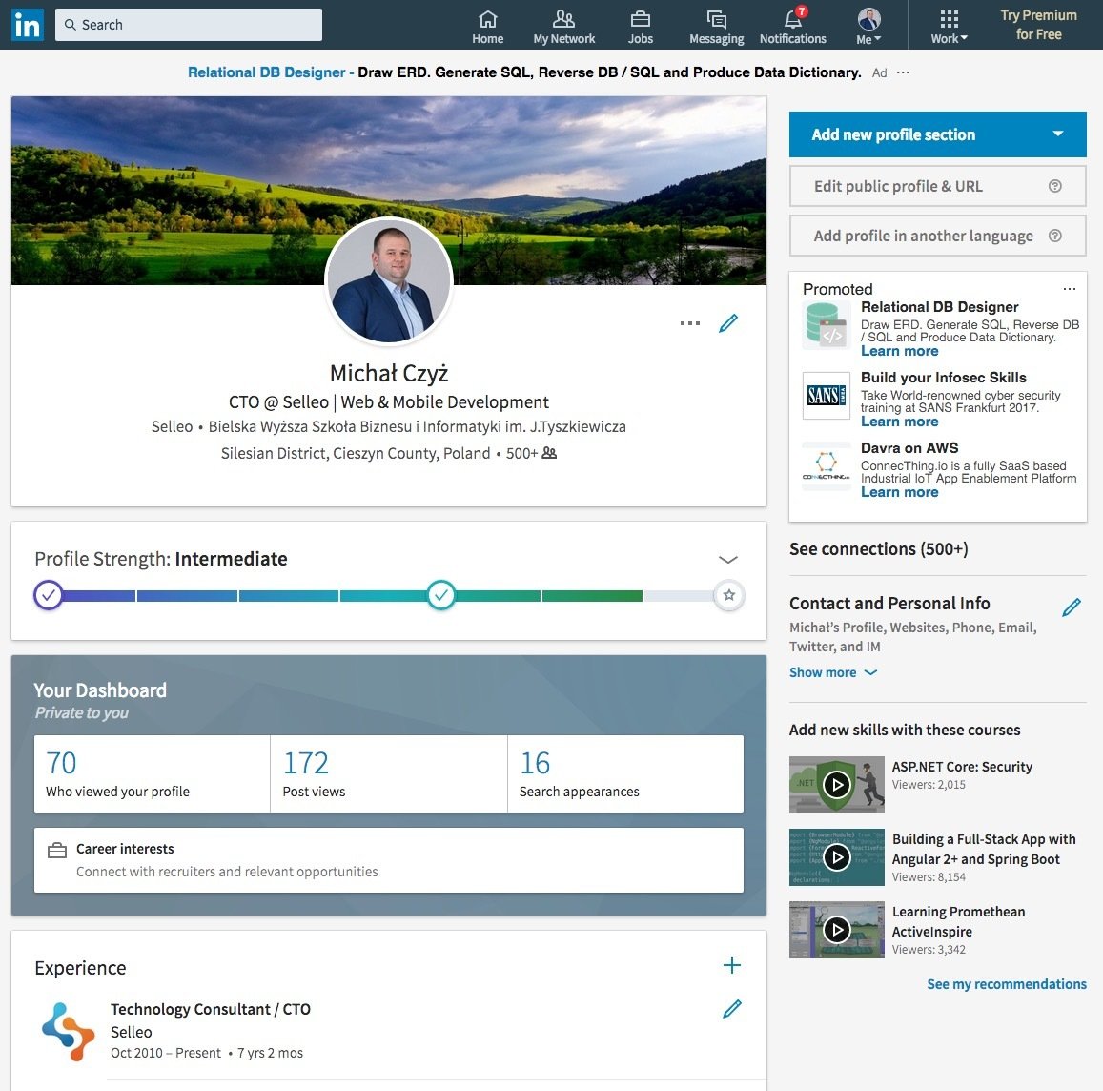Open 172 Post views stat
This screenshot has height=1091, width=1103.
pyautogui.click(x=389, y=774)
